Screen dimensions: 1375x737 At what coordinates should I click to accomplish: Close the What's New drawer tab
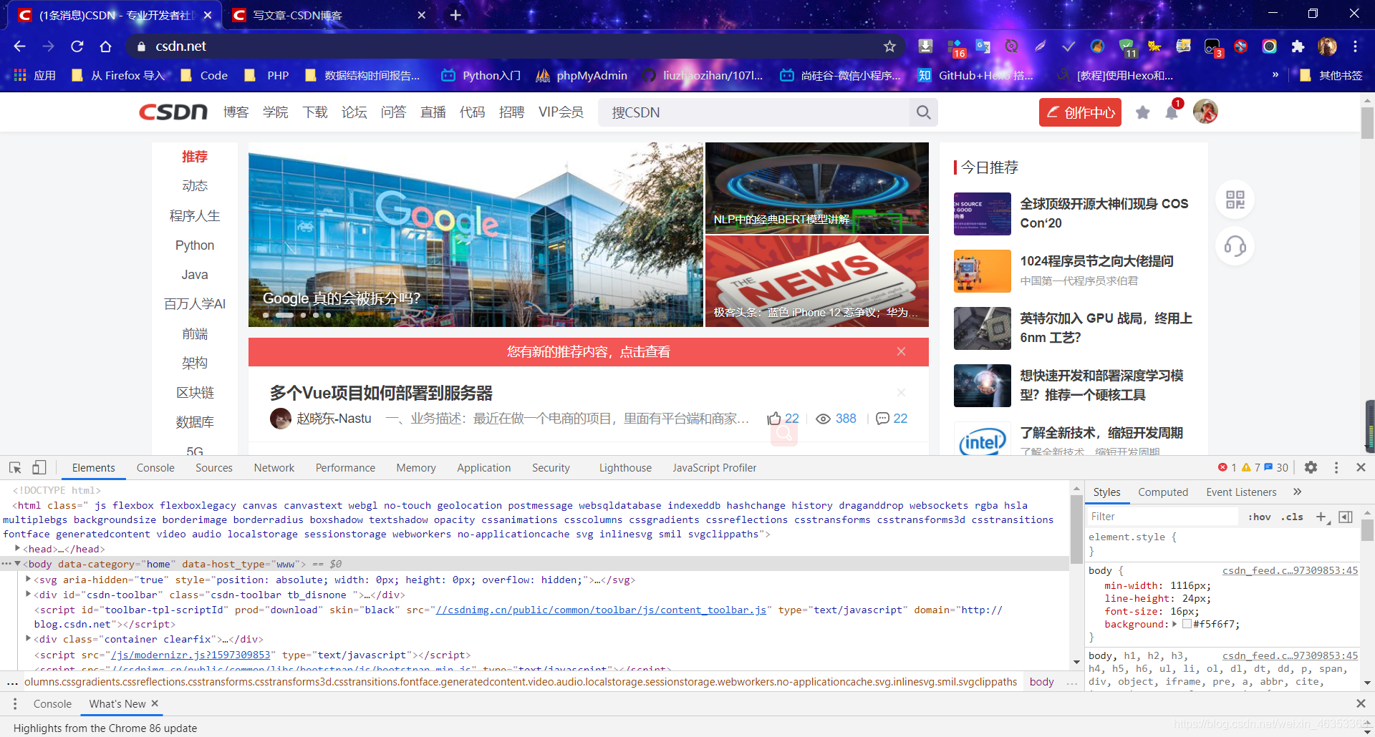click(155, 703)
